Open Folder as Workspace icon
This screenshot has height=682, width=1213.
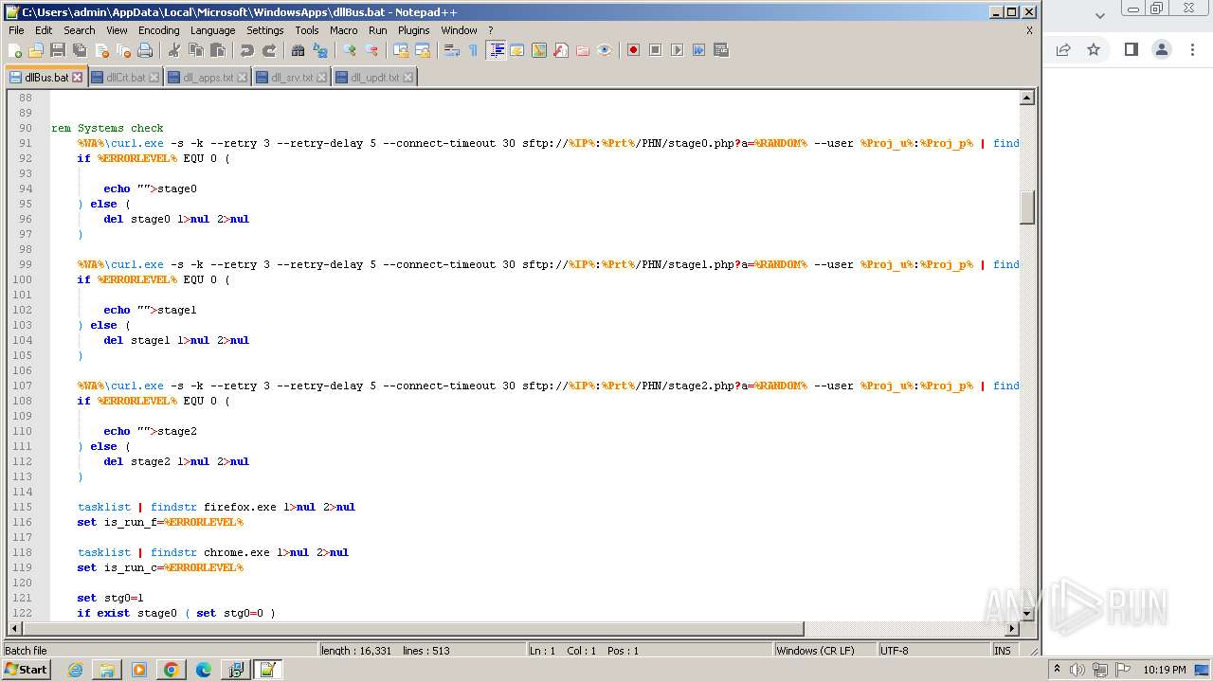tap(583, 50)
